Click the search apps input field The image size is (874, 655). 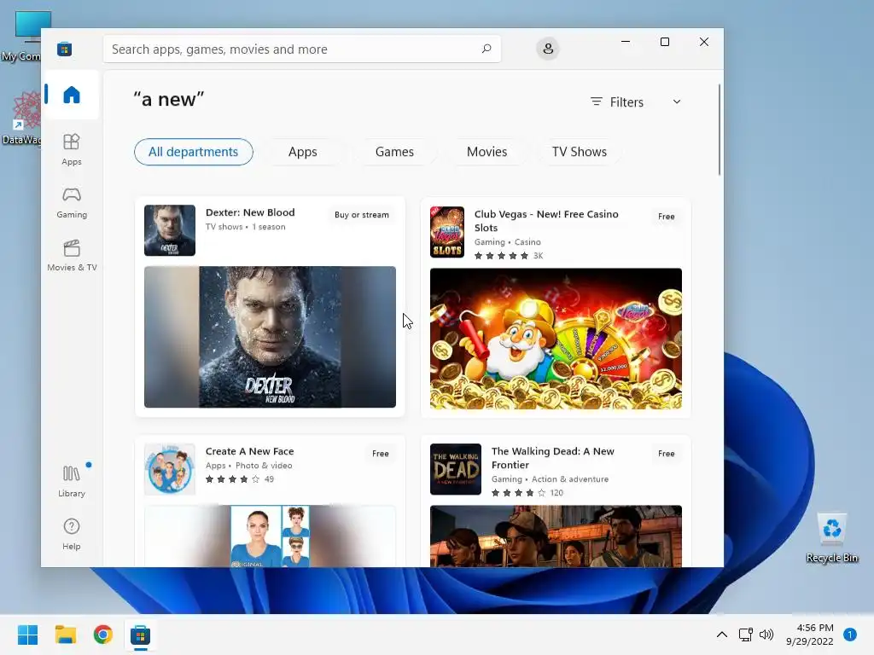301,49
